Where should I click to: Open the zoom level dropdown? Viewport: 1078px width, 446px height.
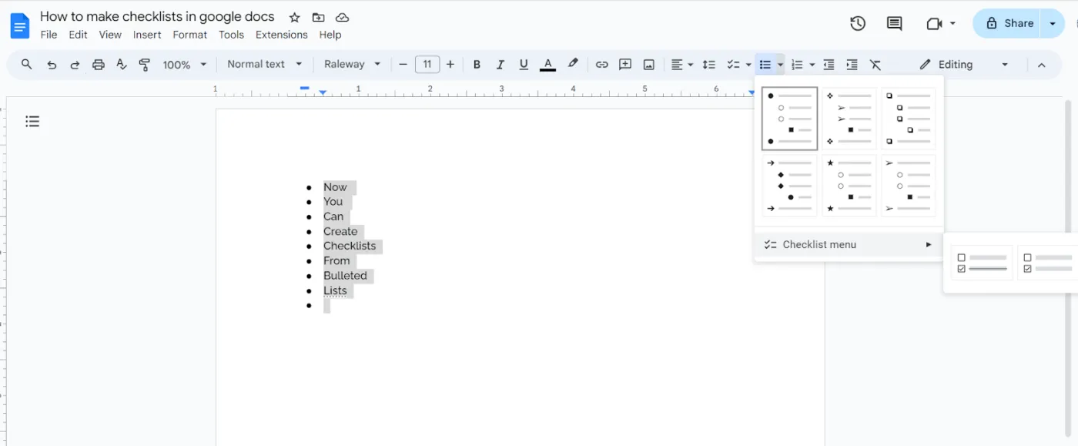184,64
